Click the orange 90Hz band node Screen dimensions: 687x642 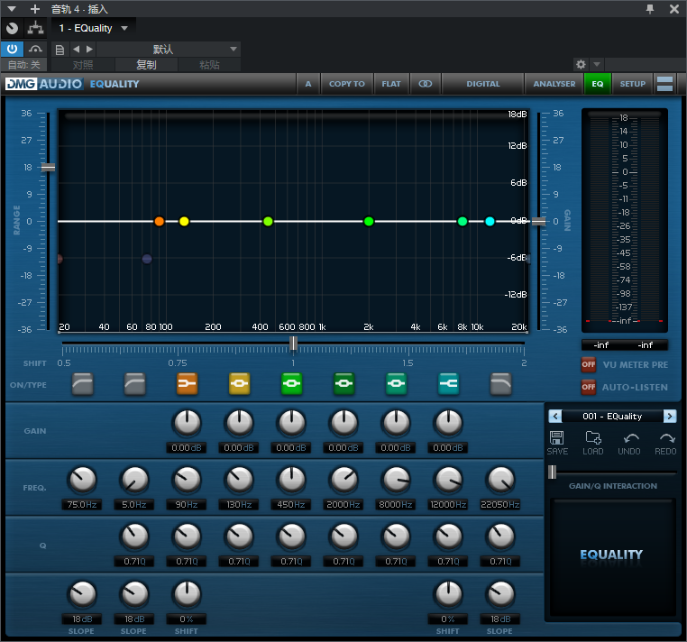tap(159, 221)
